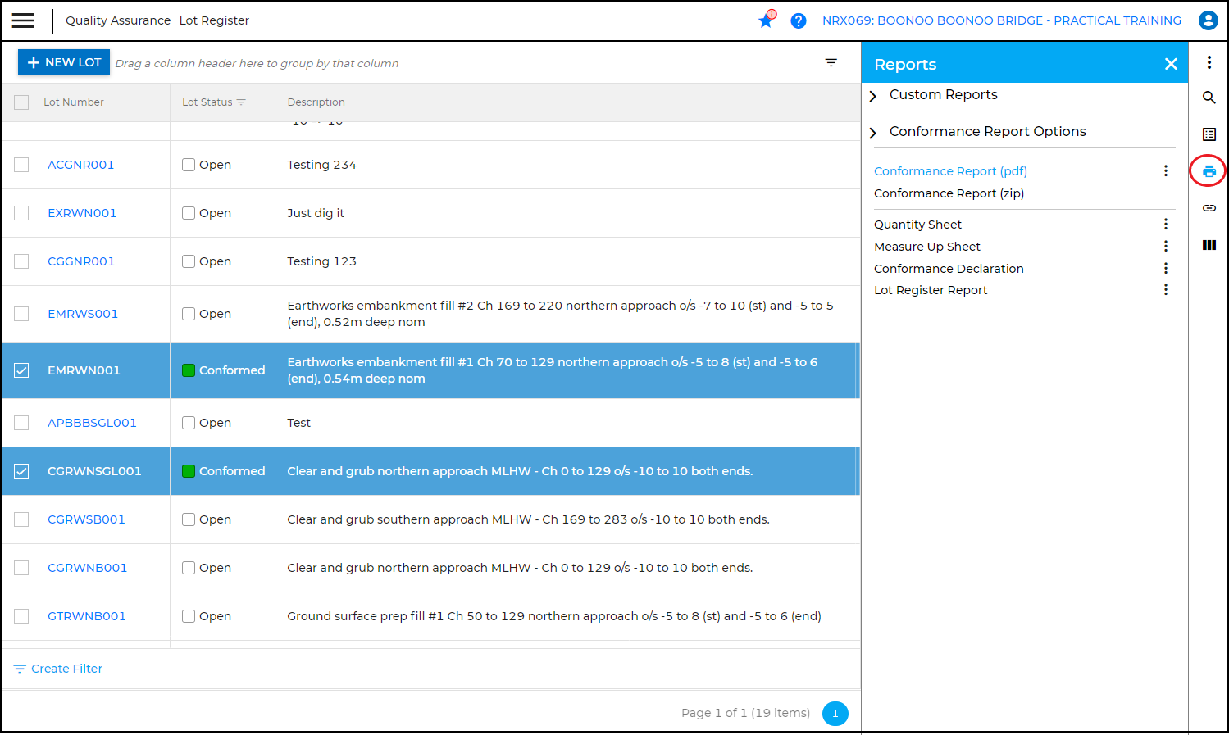Click the printer reports icon
Image resolution: width=1229 pixels, height=735 pixels.
pos(1209,171)
